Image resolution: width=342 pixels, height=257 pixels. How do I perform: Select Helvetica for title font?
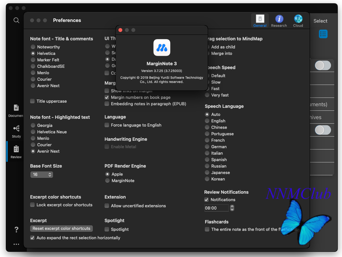pos(33,53)
